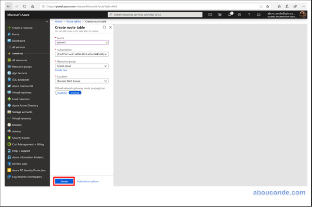313x207 pixels.
Task: Click the blue Create button
Action: pos(64,181)
